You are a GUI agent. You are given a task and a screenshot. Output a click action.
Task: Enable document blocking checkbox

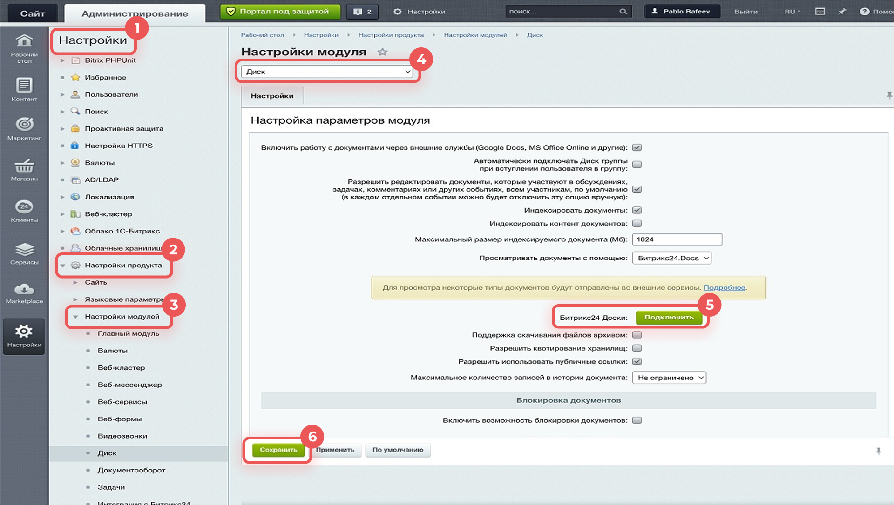coord(637,420)
